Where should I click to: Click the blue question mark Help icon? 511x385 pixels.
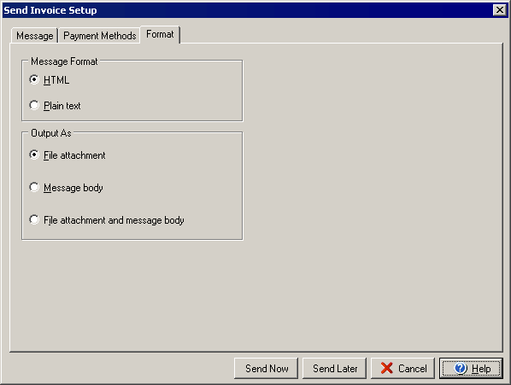coord(461,368)
